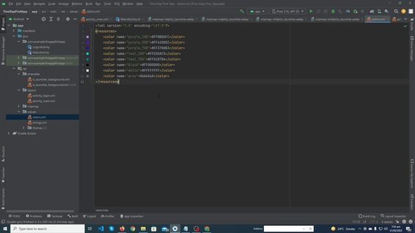Open the Task View taskbar icon

(90, 228)
